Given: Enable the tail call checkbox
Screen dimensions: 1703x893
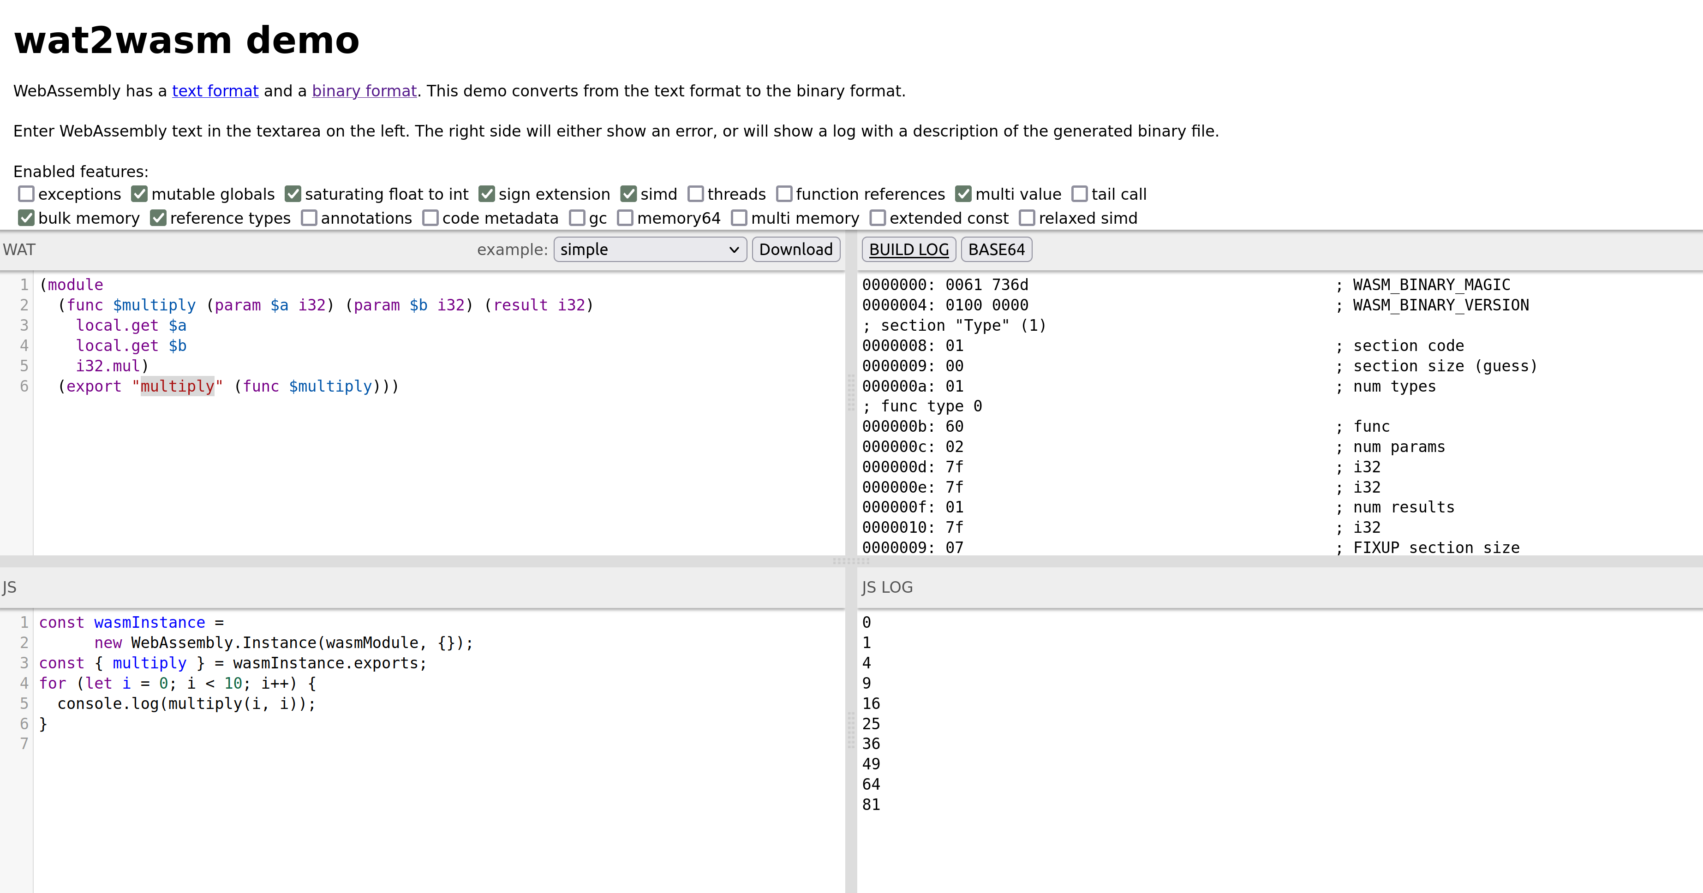Looking at the screenshot, I should point(1079,194).
